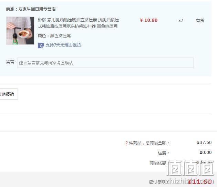
Task: Click the shipping fee ¥0.00 value
Action: coord(206,153)
